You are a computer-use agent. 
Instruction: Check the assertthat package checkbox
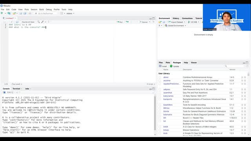[x=160, y=92]
